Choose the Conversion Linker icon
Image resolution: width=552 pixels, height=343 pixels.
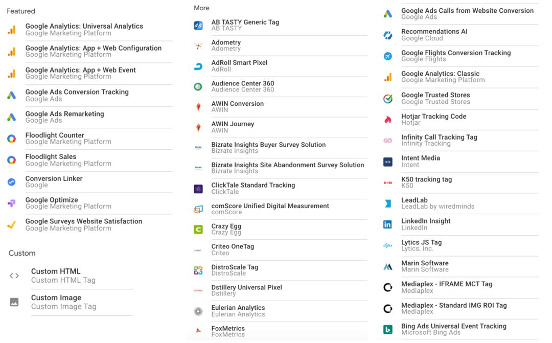point(12,182)
